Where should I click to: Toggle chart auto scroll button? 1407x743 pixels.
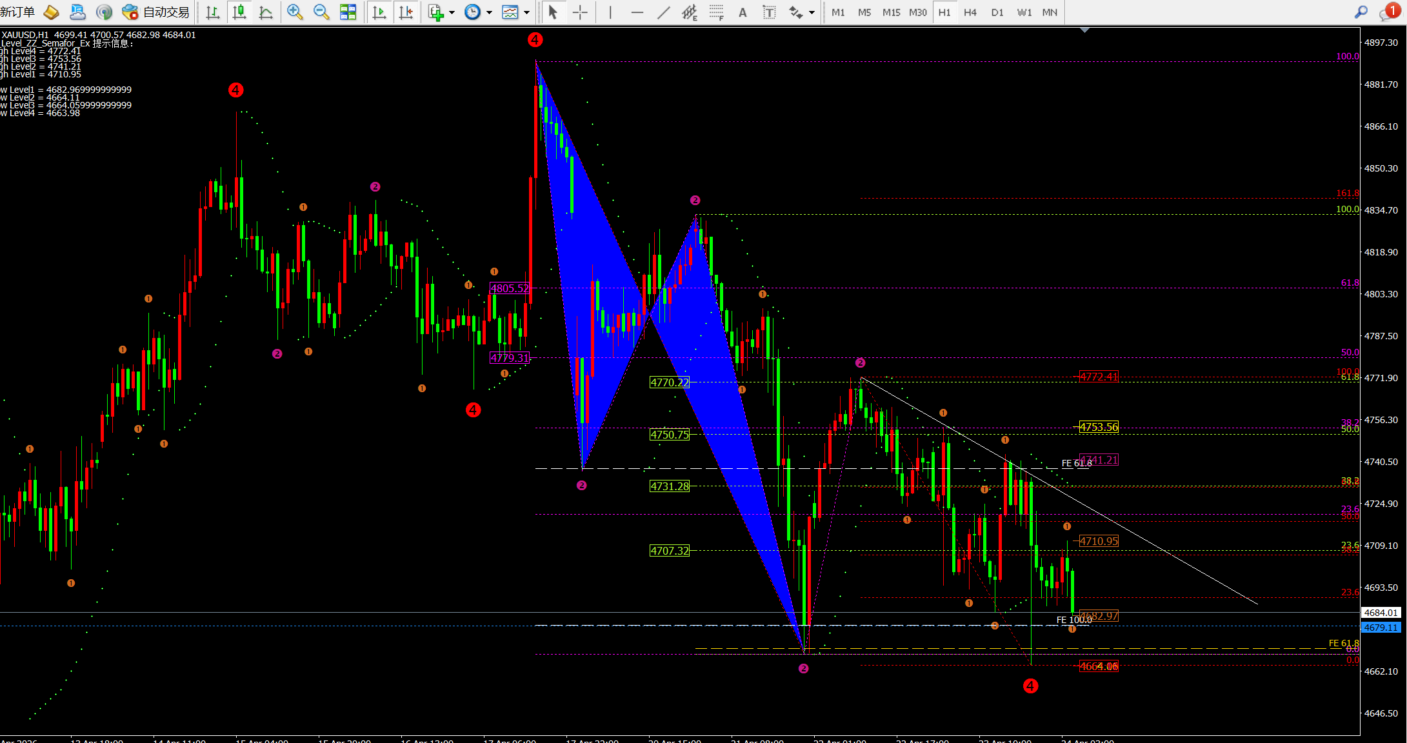(379, 12)
